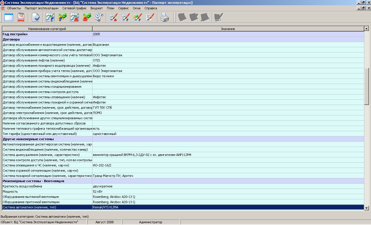Select Инженерные системы - Вентиляция header
Screen dimensions: 371x225
pyautogui.click(x=183, y=181)
